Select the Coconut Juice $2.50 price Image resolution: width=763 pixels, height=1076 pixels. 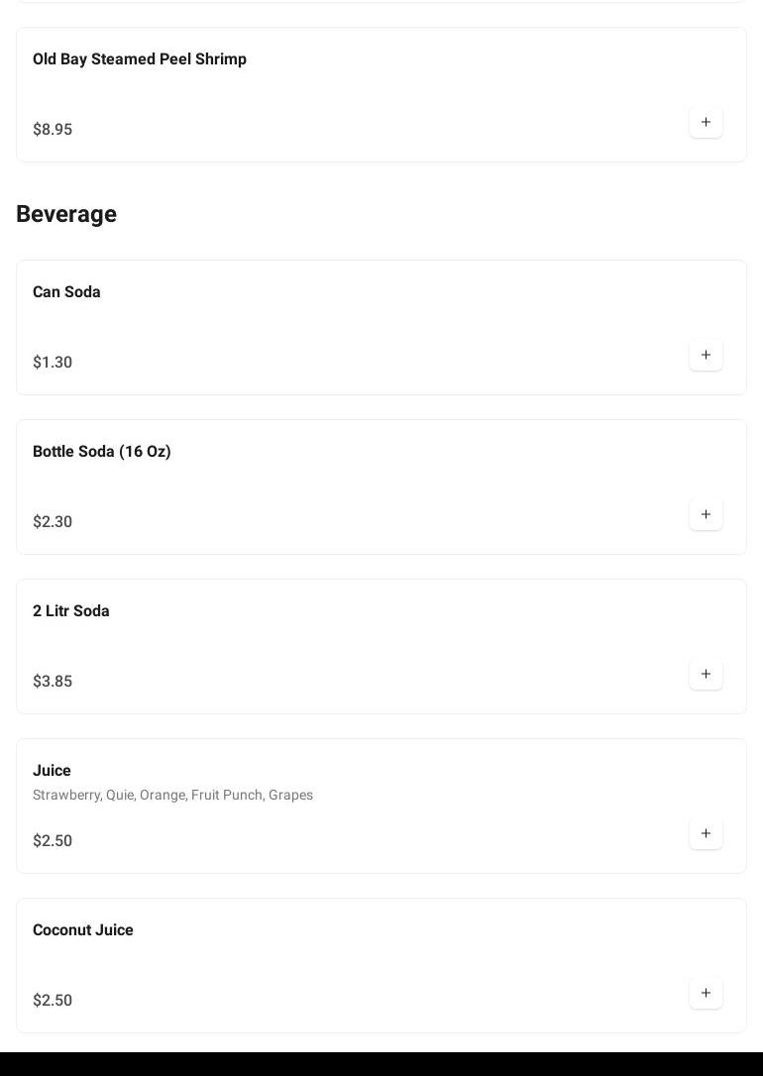click(53, 1001)
